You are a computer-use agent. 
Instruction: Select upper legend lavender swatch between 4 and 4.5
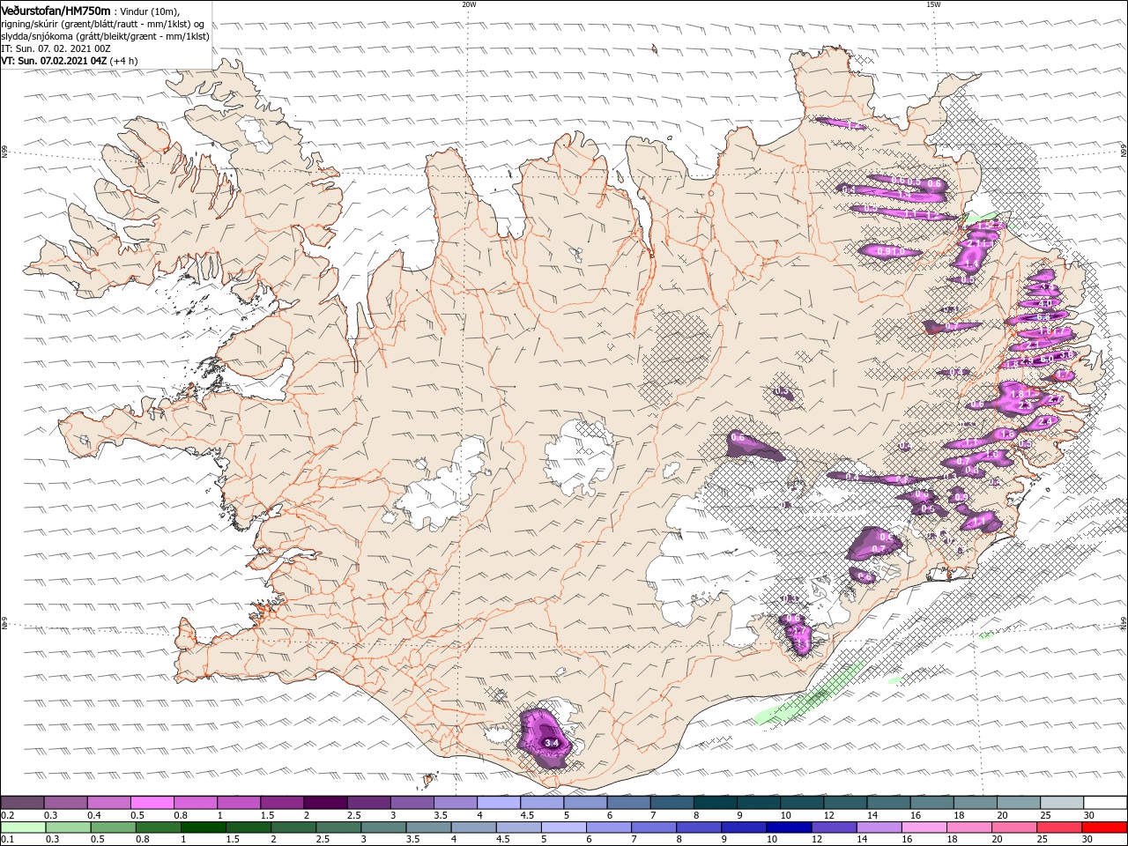coord(498,803)
